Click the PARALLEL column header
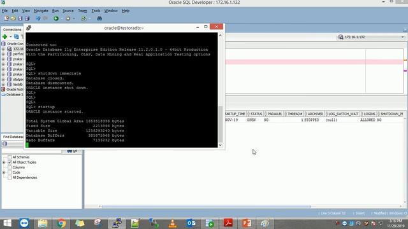 coord(273,114)
